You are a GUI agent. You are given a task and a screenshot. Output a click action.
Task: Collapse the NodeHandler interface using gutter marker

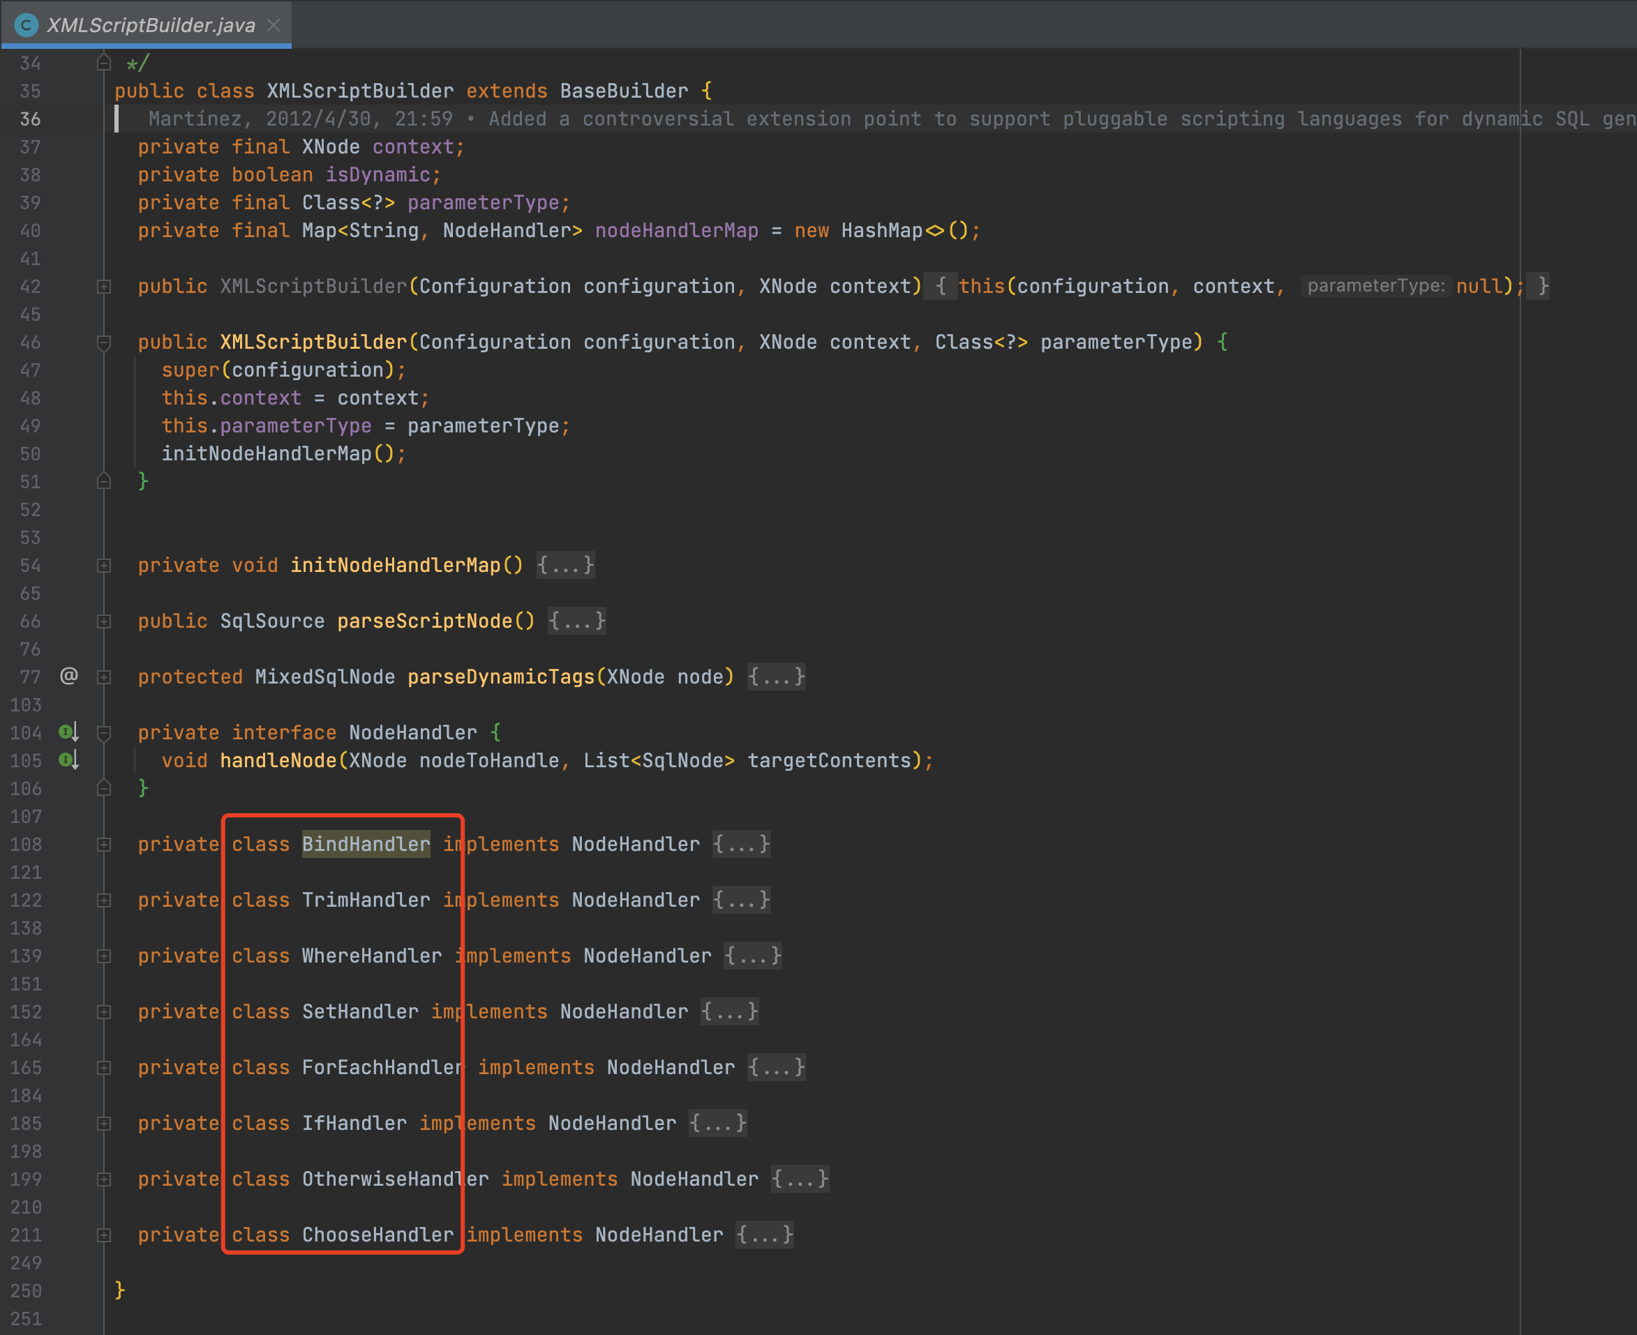click(104, 733)
